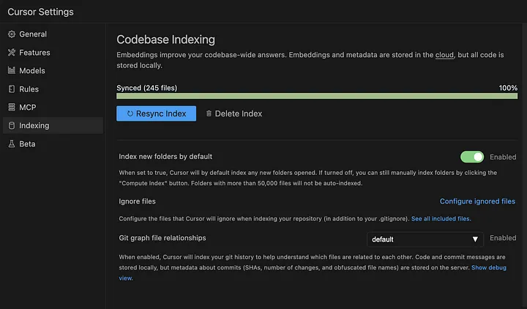Click the green sync progress bar
This screenshot has height=309, width=527.
[x=317, y=96]
